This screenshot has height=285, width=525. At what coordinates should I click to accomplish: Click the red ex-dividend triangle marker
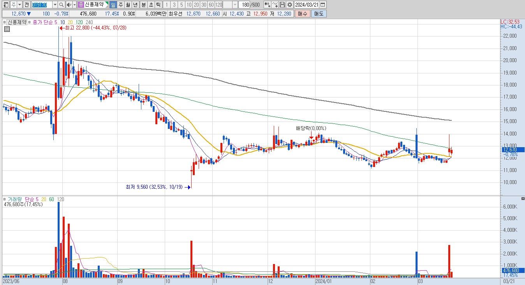click(311, 137)
